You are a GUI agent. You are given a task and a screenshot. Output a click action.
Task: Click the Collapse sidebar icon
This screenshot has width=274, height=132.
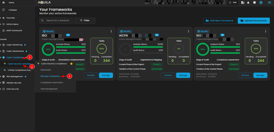pos(3,10)
